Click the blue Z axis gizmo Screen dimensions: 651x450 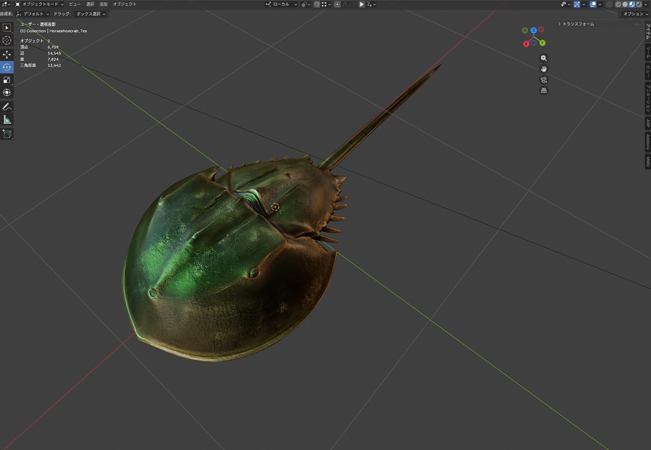(533, 31)
